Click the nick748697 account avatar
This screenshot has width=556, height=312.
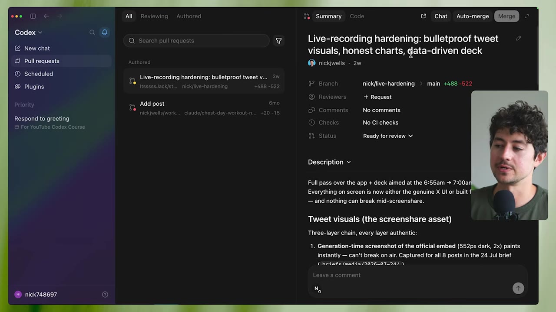pos(18,295)
